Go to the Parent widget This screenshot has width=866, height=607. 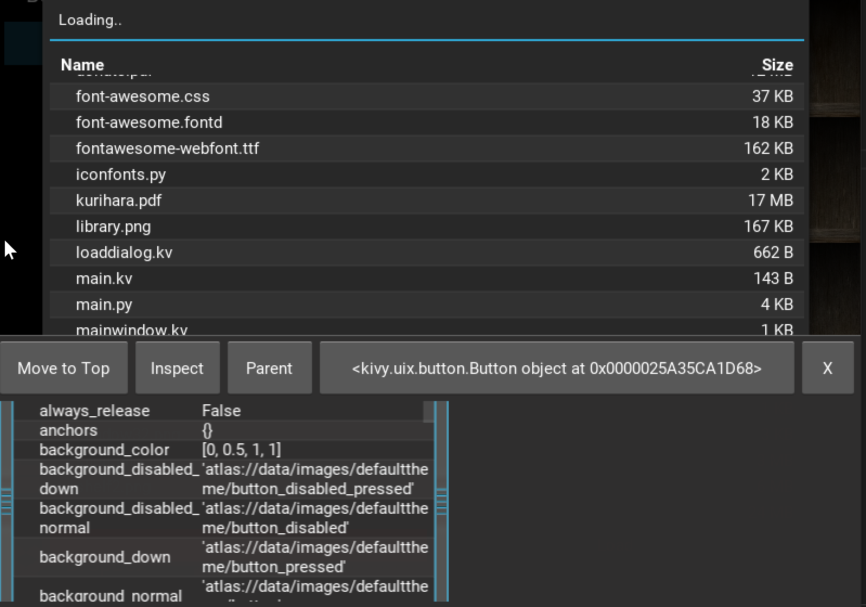pyautogui.click(x=269, y=368)
